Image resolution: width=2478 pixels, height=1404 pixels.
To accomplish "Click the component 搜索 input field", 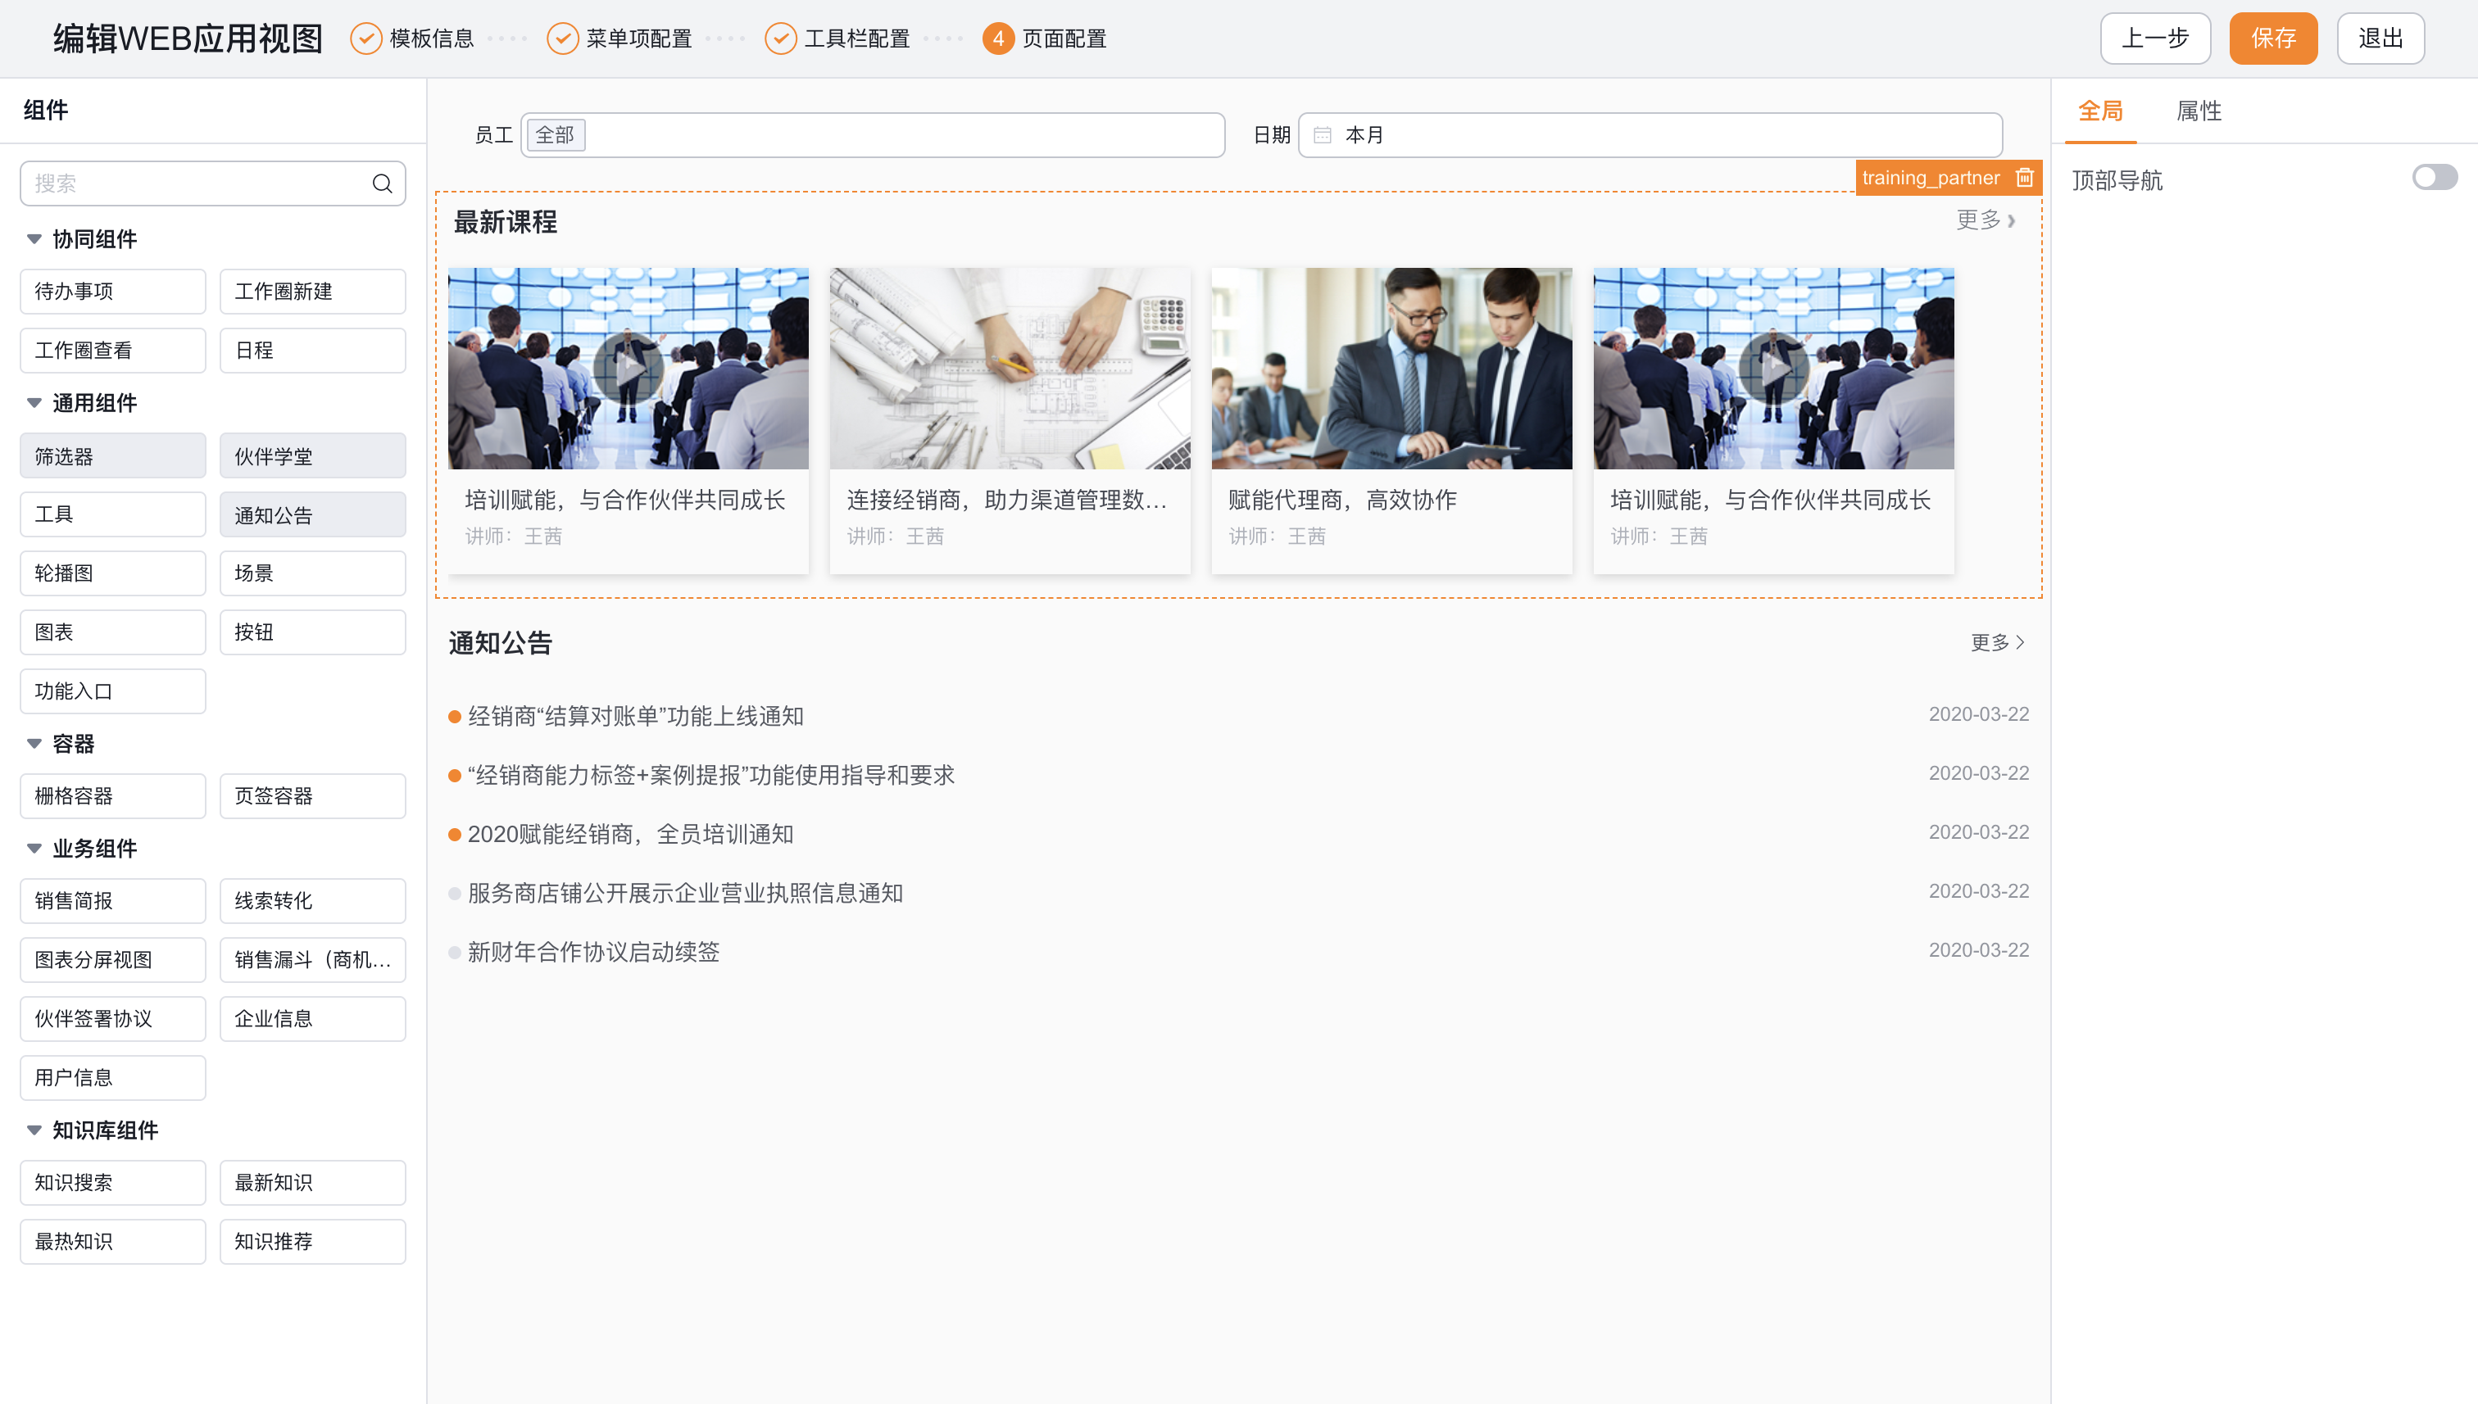I will point(212,183).
